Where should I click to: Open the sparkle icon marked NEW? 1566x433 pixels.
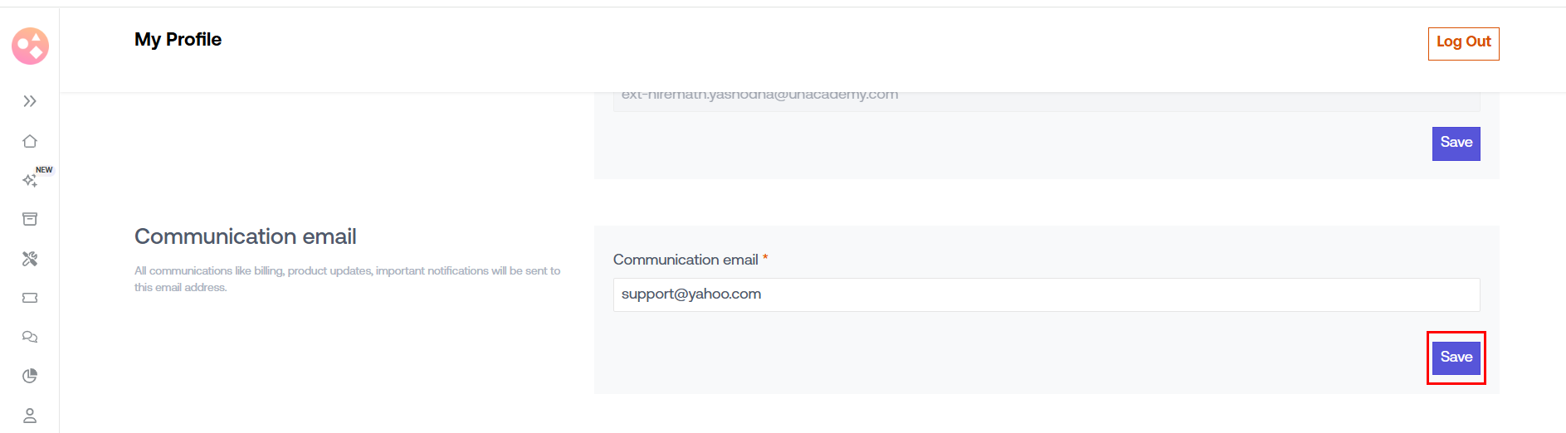[x=29, y=180]
